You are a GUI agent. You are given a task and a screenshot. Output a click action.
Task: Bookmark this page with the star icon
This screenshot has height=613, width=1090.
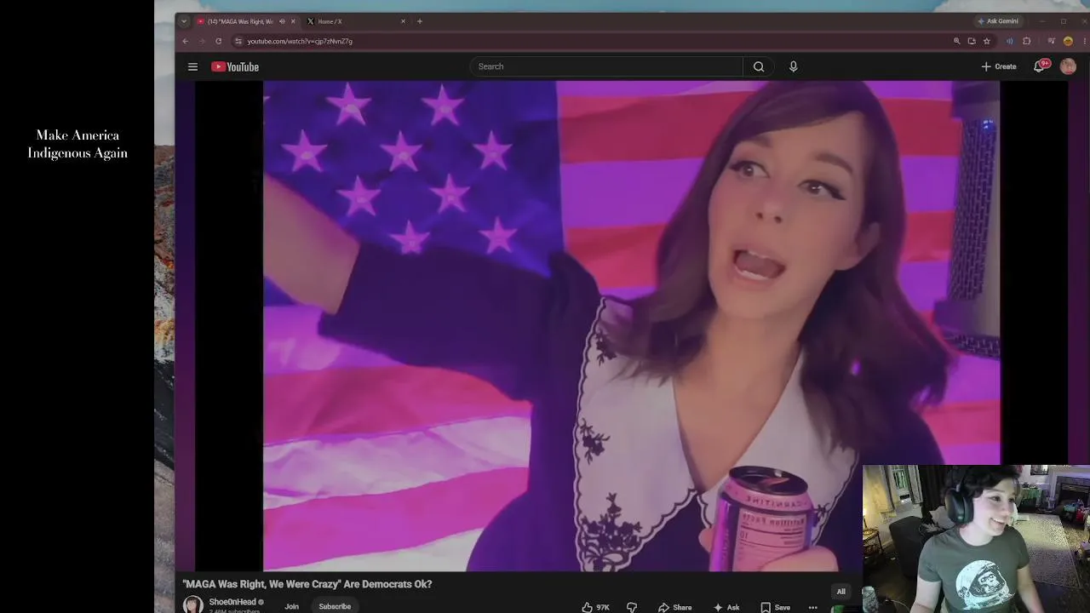[987, 41]
